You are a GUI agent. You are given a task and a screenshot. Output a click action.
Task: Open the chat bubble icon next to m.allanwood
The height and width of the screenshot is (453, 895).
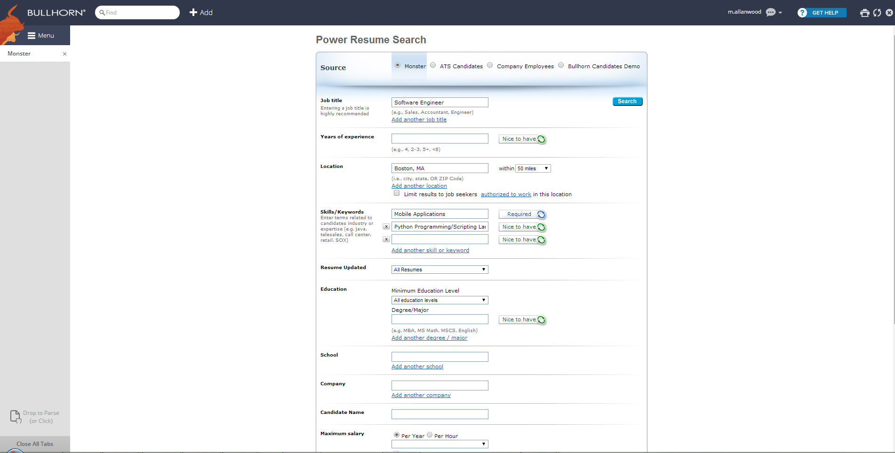click(770, 12)
